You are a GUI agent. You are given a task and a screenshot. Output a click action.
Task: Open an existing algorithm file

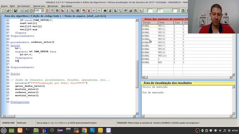(8, 11)
